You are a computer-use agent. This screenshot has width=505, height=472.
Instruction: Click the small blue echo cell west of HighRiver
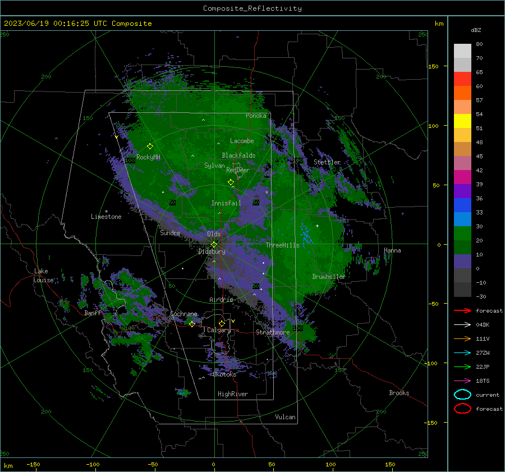182,393
